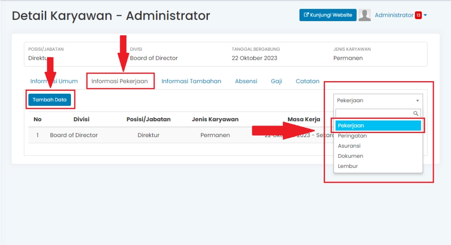Choose Dokumen from the dropdown options

point(351,156)
